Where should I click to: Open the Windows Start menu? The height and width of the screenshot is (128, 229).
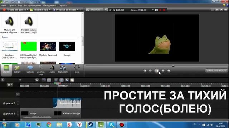pyautogui.click(x=4, y=125)
